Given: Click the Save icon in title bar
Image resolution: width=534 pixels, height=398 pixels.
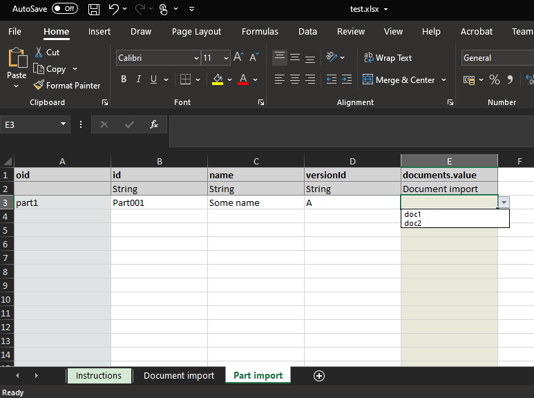Looking at the screenshot, I should [94, 9].
